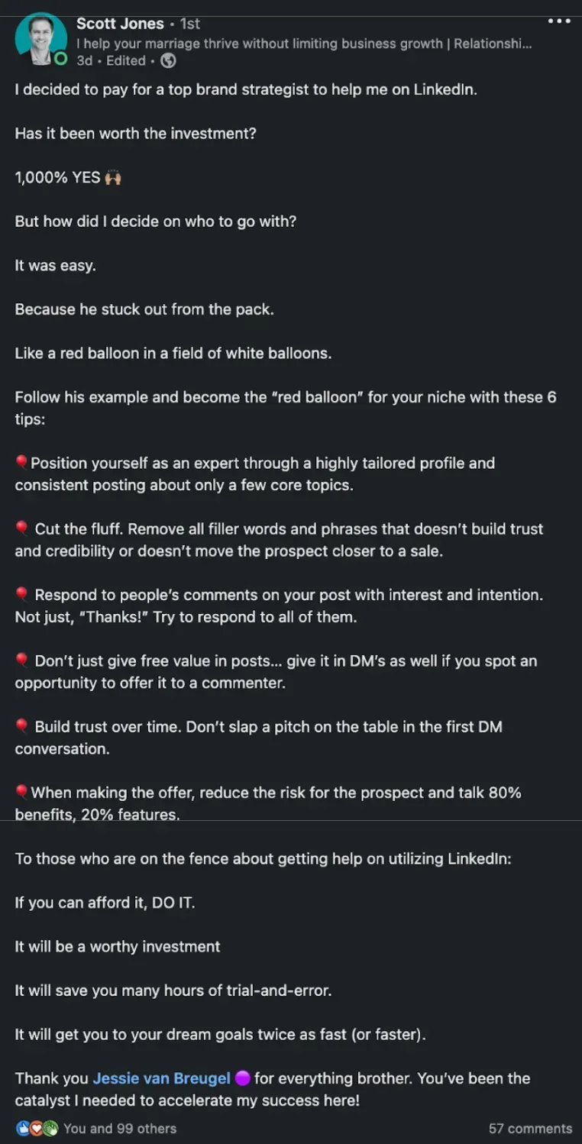The image size is (582, 1144).
Task: Click the red balloon before 'Build trust over time'
Action: click(x=22, y=726)
